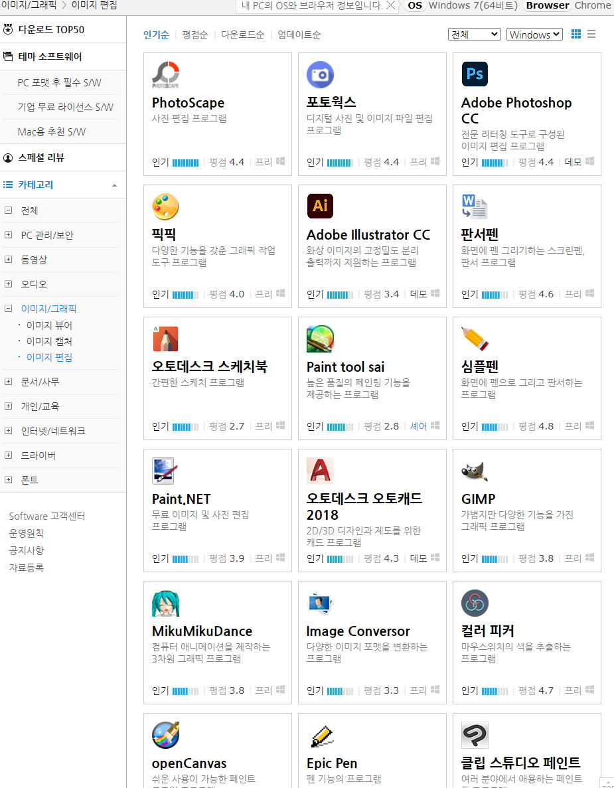Open the Windows platform dropdown
This screenshot has height=788, width=614.
tap(534, 34)
